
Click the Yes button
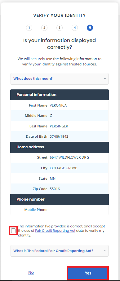(x=88, y=273)
